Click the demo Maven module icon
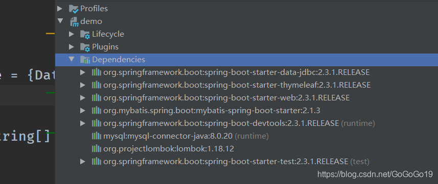 click(74, 22)
